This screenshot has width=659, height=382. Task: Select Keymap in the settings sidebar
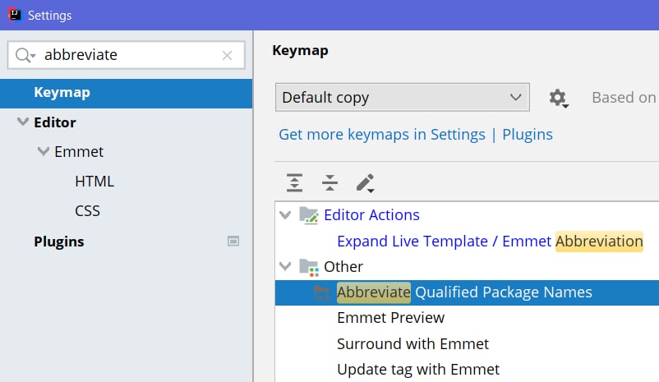62,93
